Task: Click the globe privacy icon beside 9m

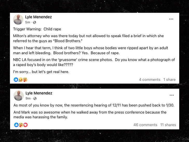Action: (x=35, y=98)
